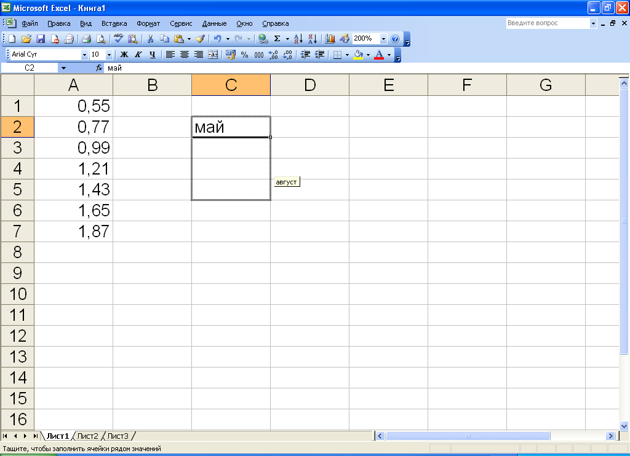Go to the last sheet tab arrow
This screenshot has width=630, height=456.
(35, 436)
